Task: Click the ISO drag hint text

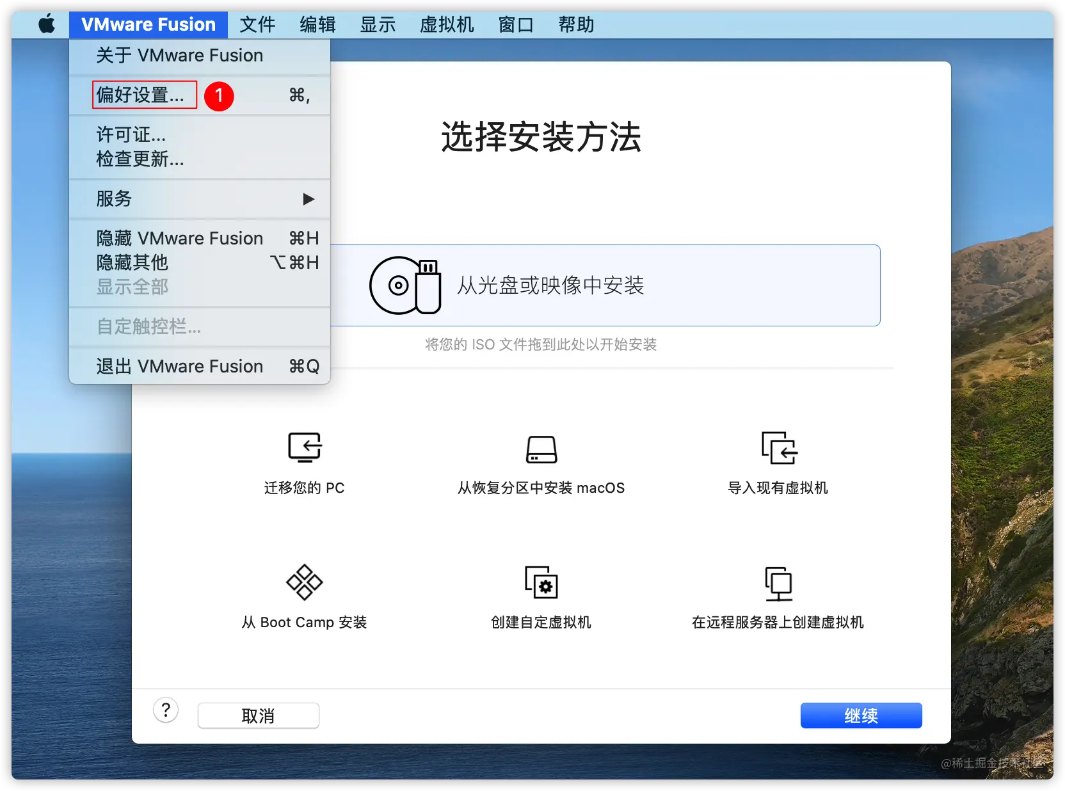Action: 541,344
